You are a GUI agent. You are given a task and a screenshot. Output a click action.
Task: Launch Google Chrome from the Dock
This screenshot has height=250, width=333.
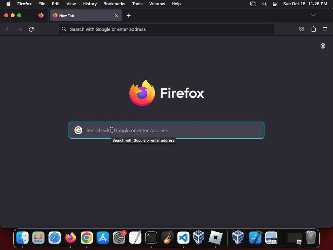pos(87,237)
